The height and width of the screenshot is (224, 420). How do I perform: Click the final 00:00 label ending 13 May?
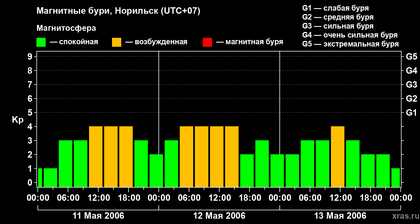401,198
